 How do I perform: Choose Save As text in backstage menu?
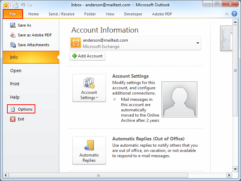pos(24,25)
